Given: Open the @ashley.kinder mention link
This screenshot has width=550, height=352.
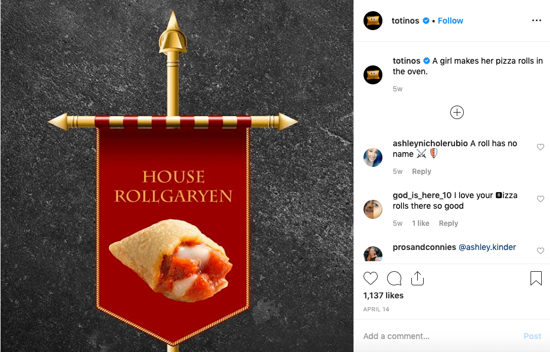Looking at the screenshot, I should click(487, 247).
